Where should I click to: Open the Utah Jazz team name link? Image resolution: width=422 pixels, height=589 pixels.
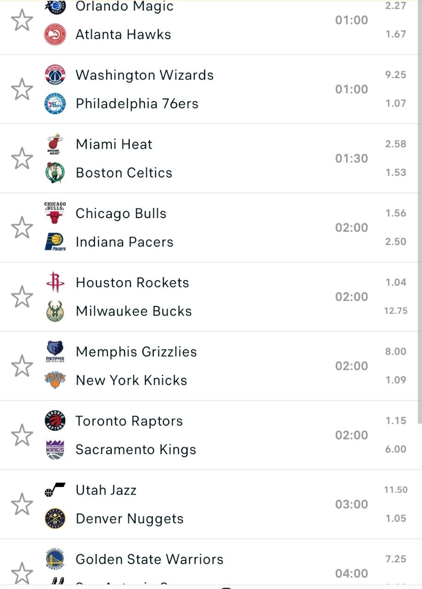[106, 490]
